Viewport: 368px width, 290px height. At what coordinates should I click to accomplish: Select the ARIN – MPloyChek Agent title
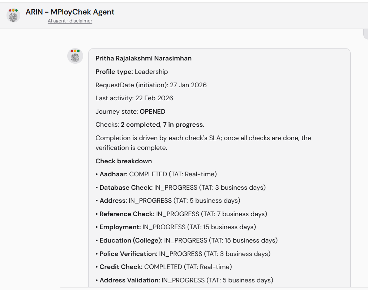click(x=69, y=12)
